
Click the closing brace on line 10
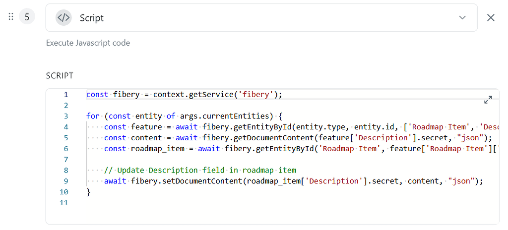(89, 192)
